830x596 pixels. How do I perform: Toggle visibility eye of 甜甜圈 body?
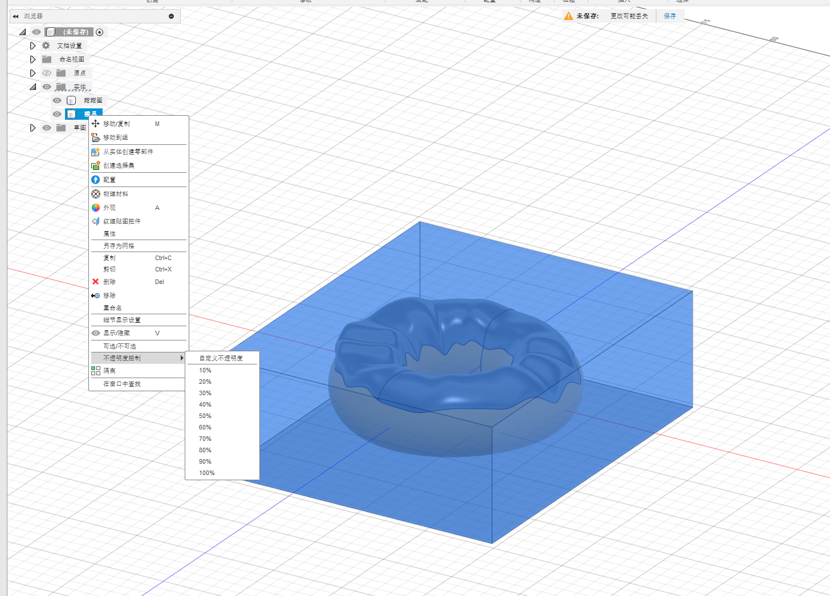[x=57, y=100]
